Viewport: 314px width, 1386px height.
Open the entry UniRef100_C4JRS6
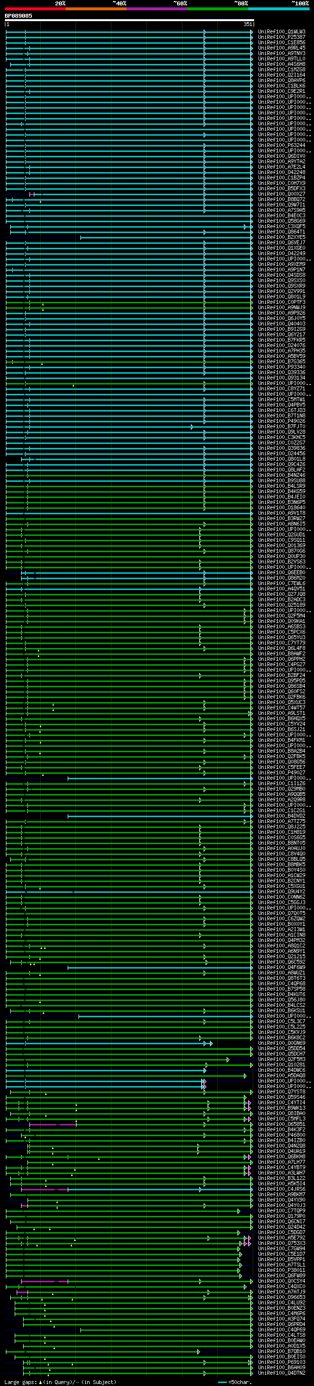(x=282, y=1189)
